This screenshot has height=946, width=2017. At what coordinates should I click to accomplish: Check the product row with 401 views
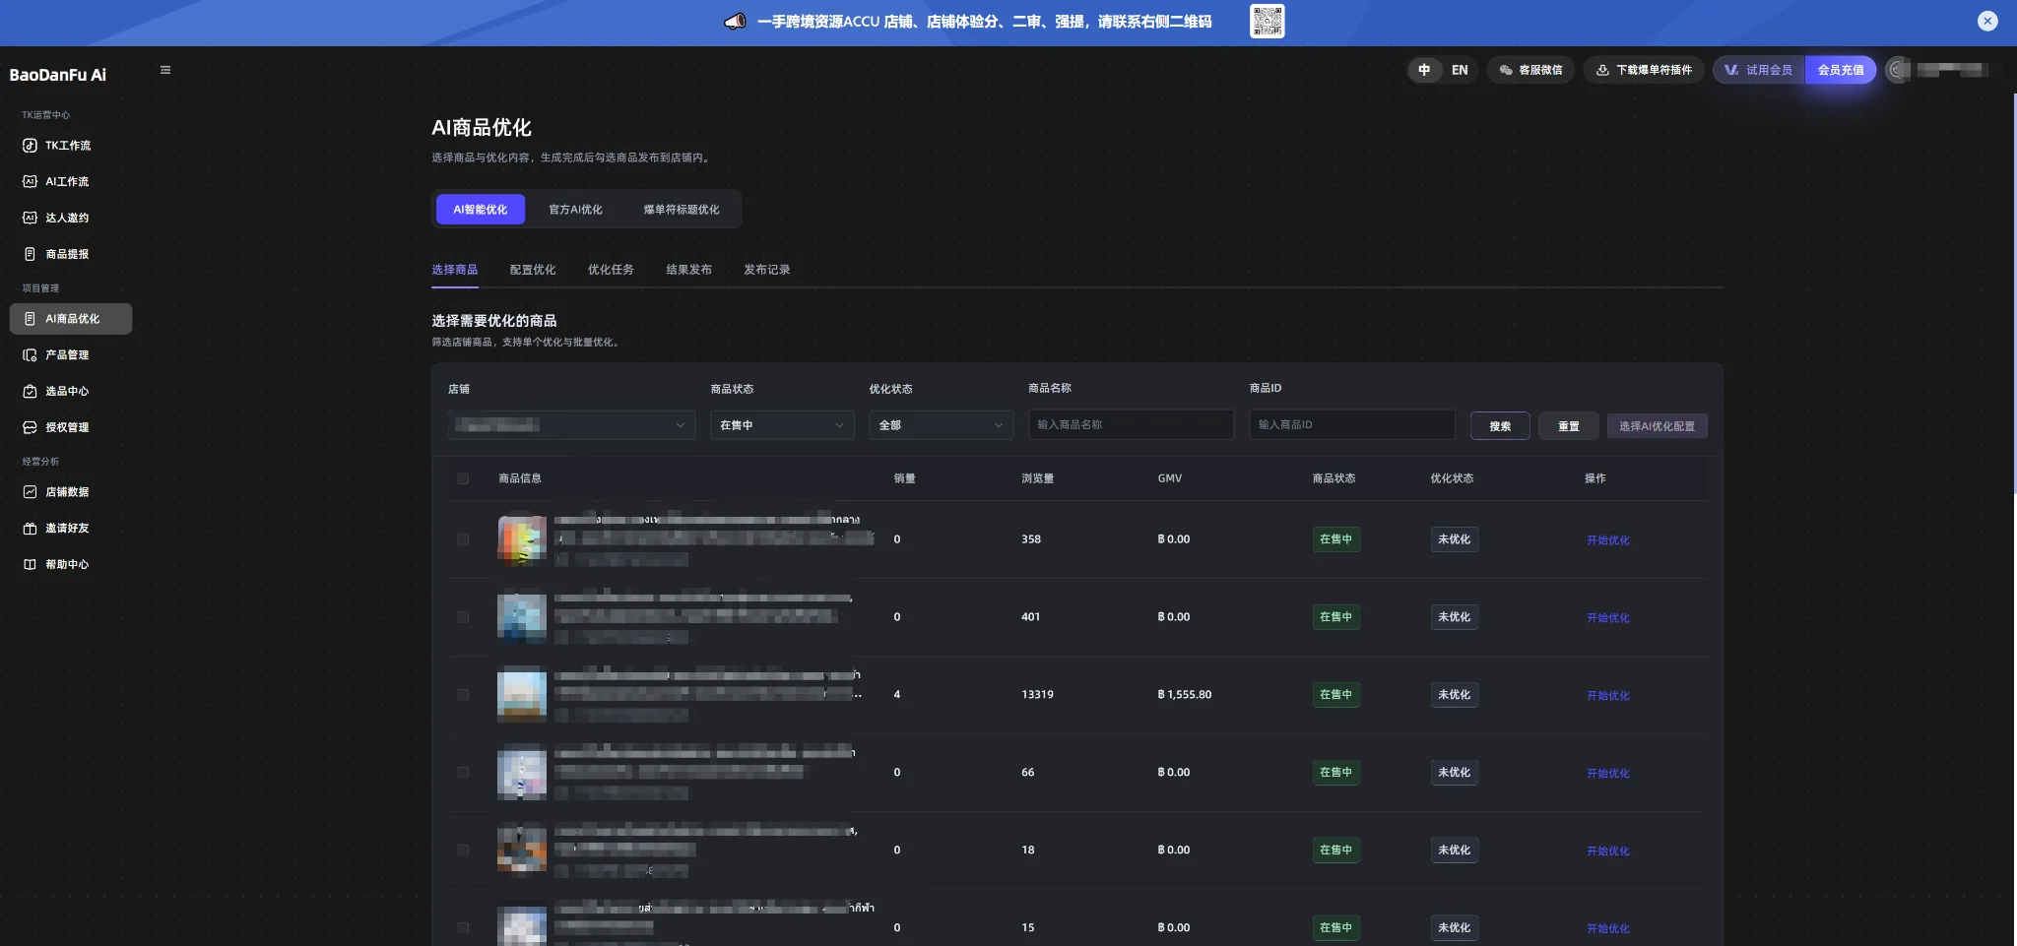(463, 617)
